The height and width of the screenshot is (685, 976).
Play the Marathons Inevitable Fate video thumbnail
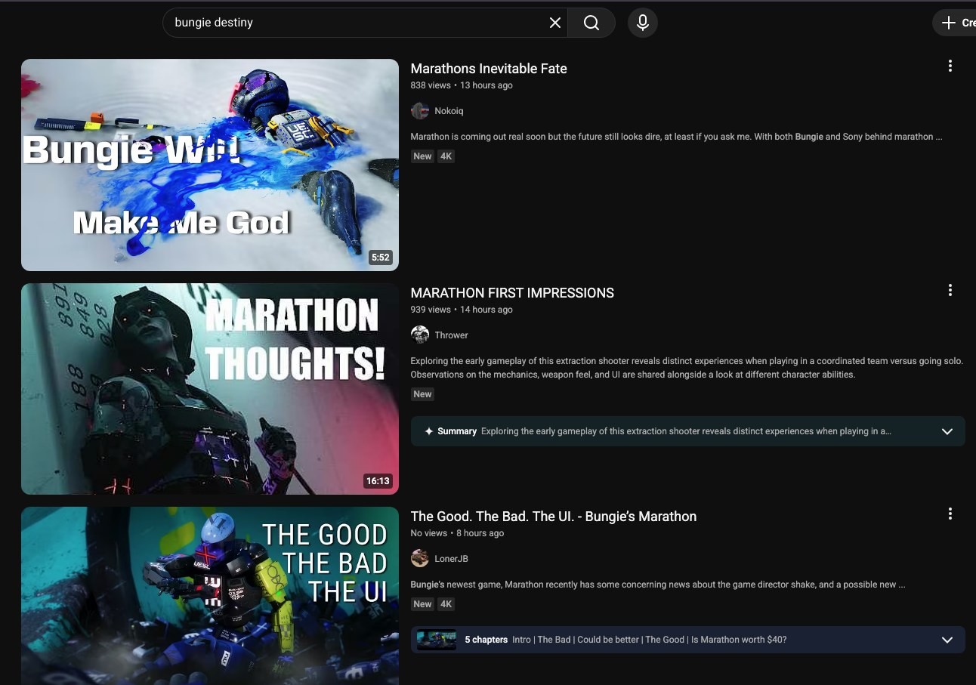pyautogui.click(x=210, y=165)
